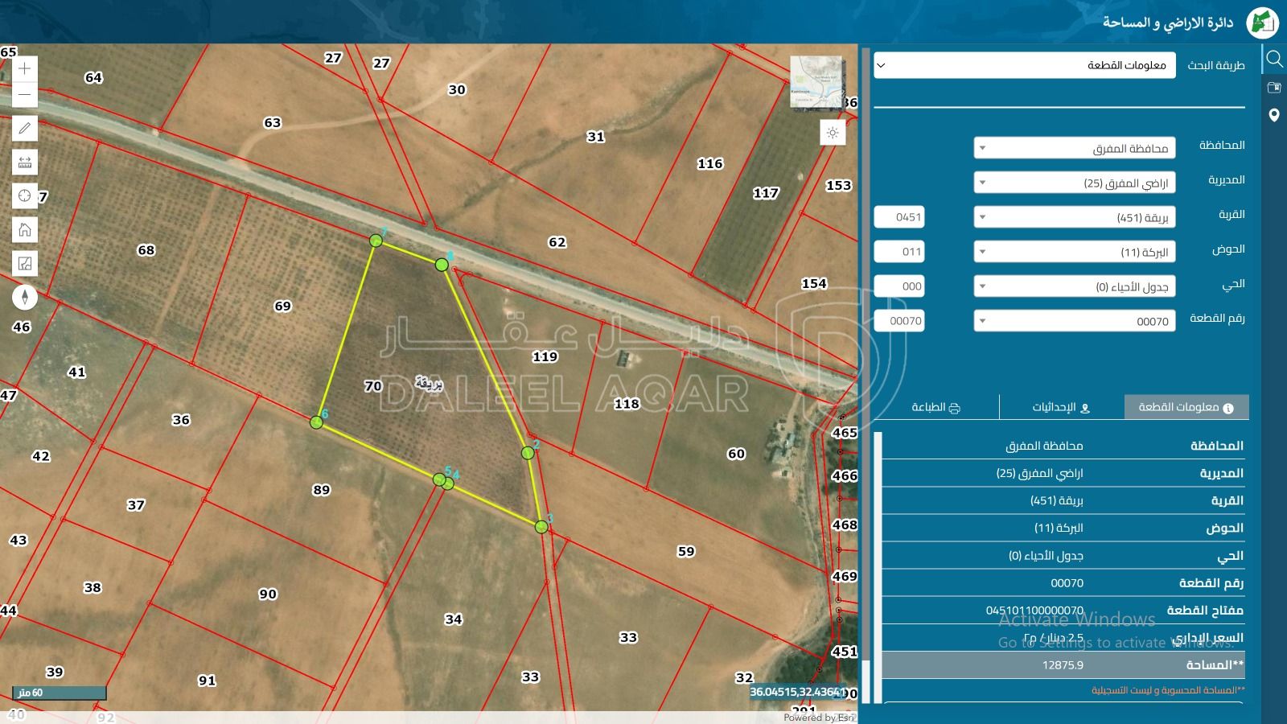Expand the search method dropdown
The image size is (1287, 724).
click(1024, 65)
